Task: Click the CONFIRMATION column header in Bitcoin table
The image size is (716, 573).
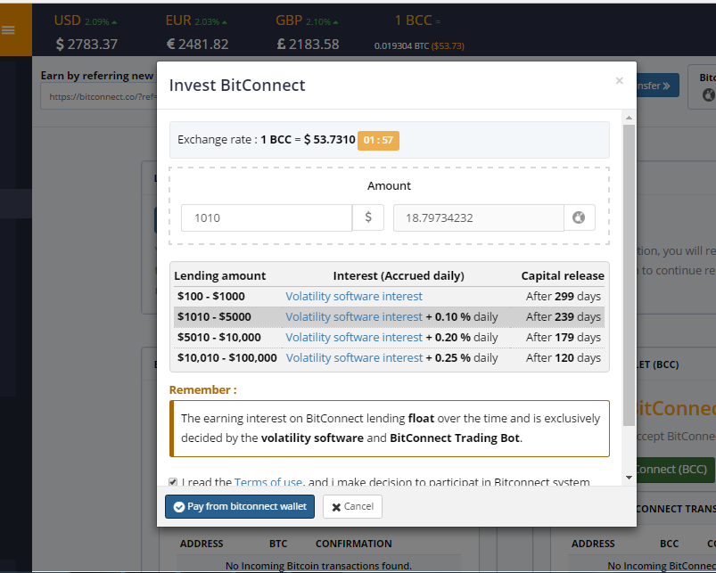Action: point(353,544)
